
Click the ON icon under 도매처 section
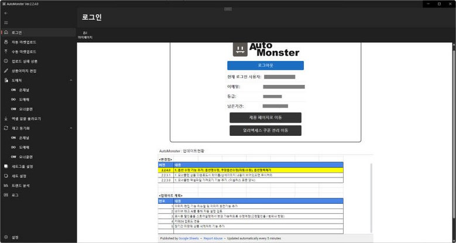point(13,90)
